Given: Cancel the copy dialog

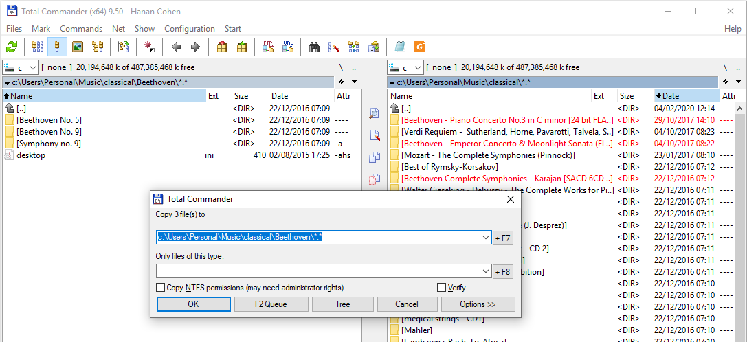Looking at the screenshot, I should (x=408, y=304).
